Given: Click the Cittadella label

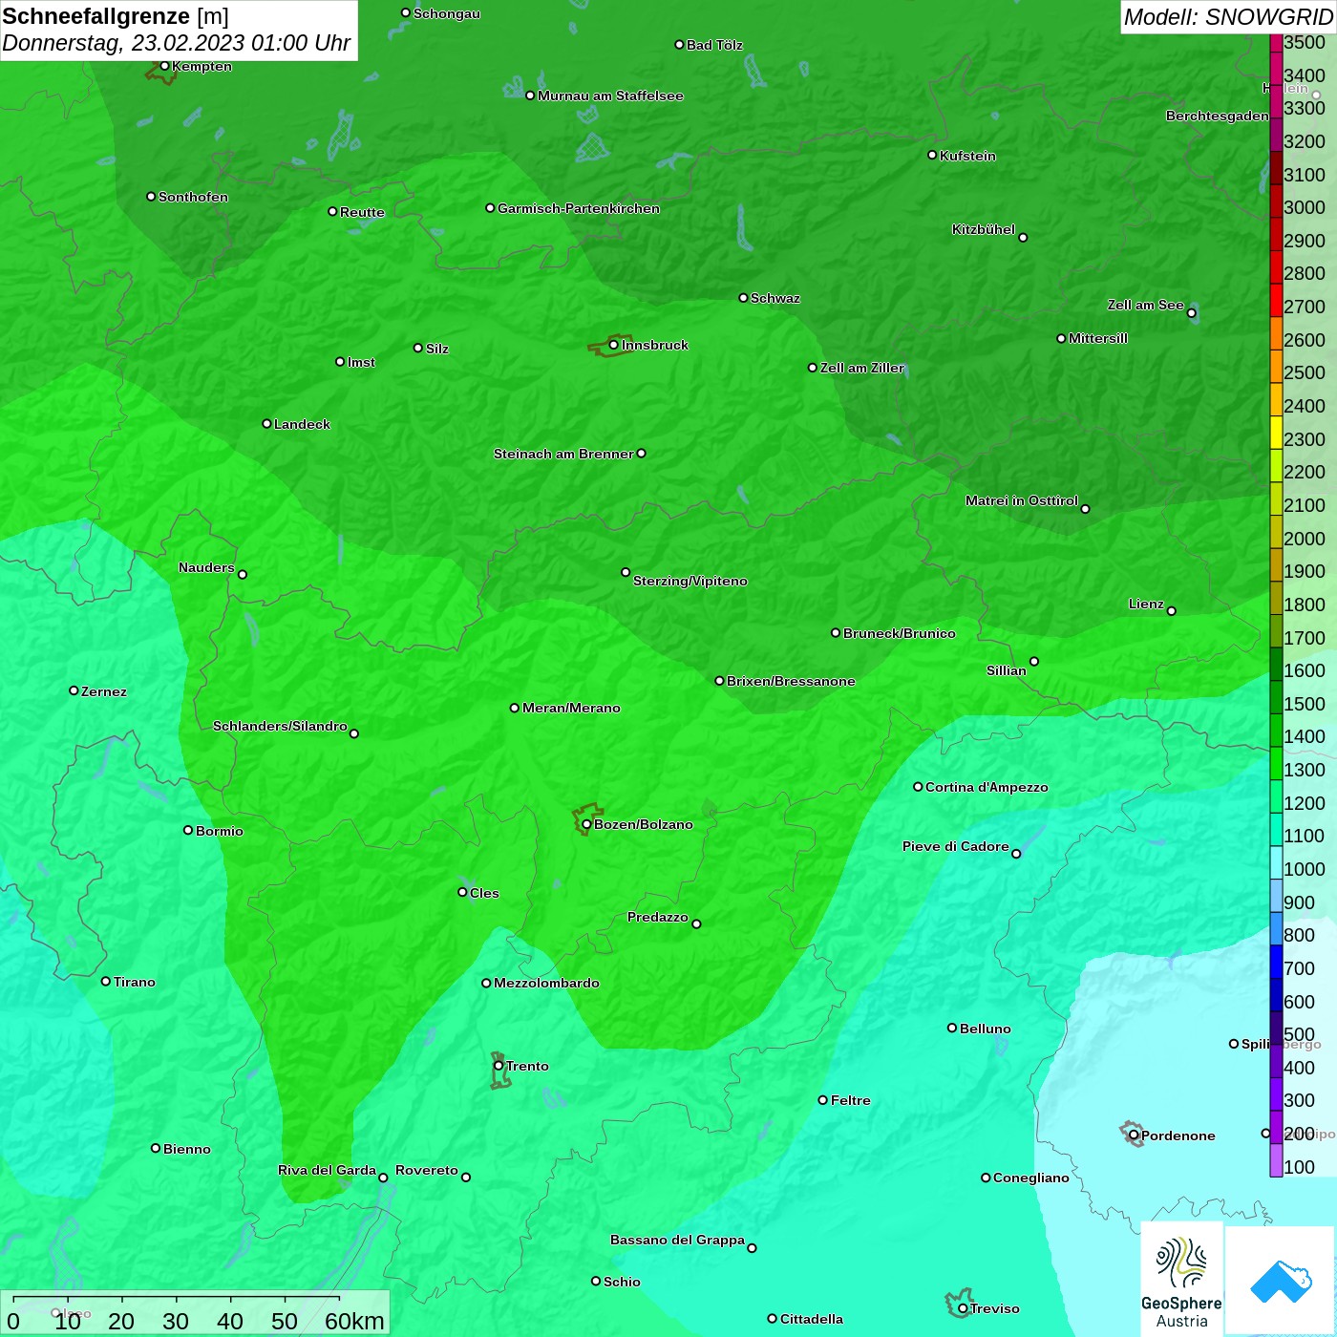Looking at the screenshot, I should click(x=812, y=1319).
